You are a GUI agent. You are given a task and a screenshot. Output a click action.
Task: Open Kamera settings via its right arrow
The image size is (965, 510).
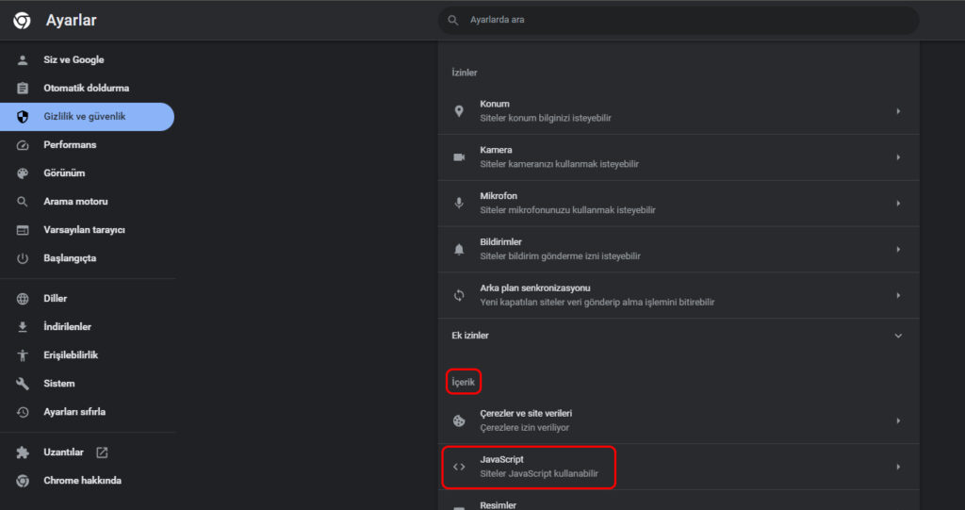tap(898, 157)
